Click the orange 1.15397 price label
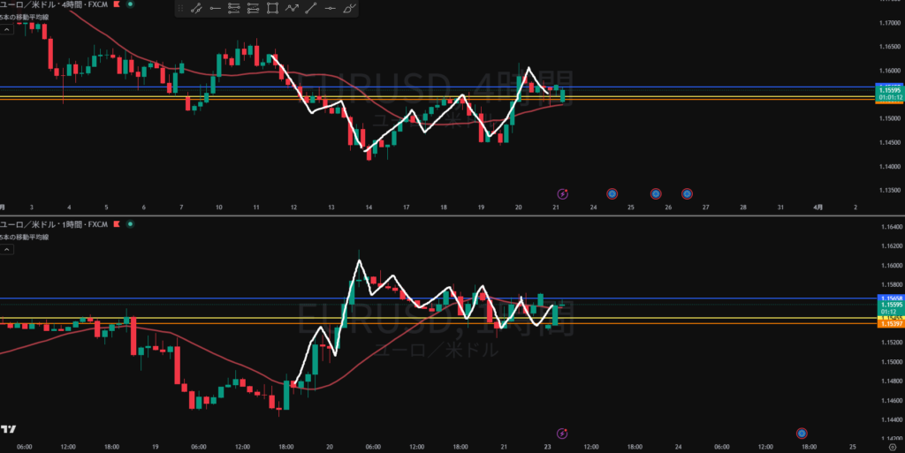The width and height of the screenshot is (905, 453). 889,324
